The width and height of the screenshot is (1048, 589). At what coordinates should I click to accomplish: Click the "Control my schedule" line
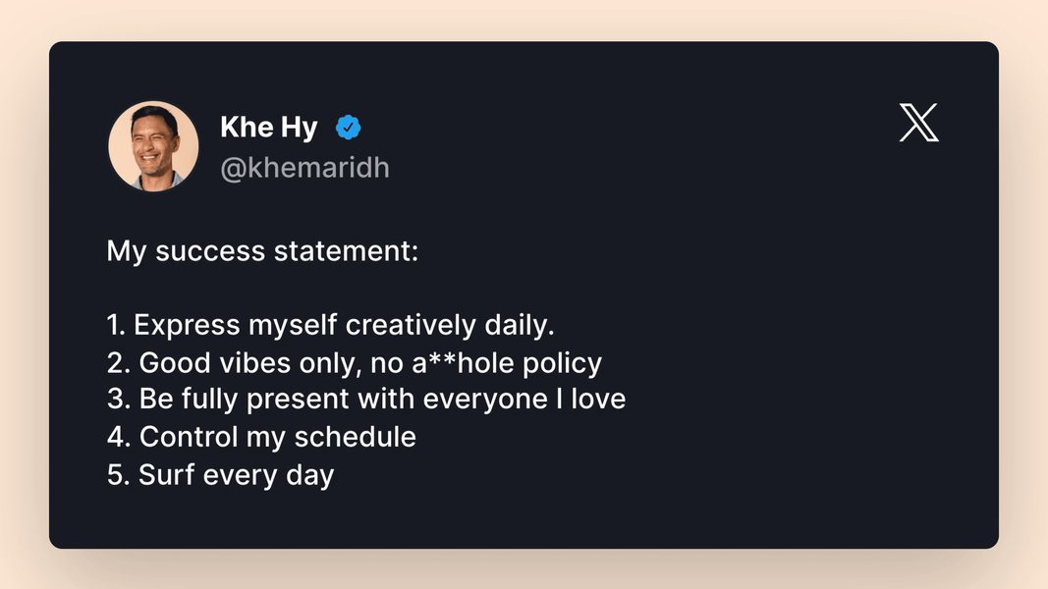coord(261,437)
